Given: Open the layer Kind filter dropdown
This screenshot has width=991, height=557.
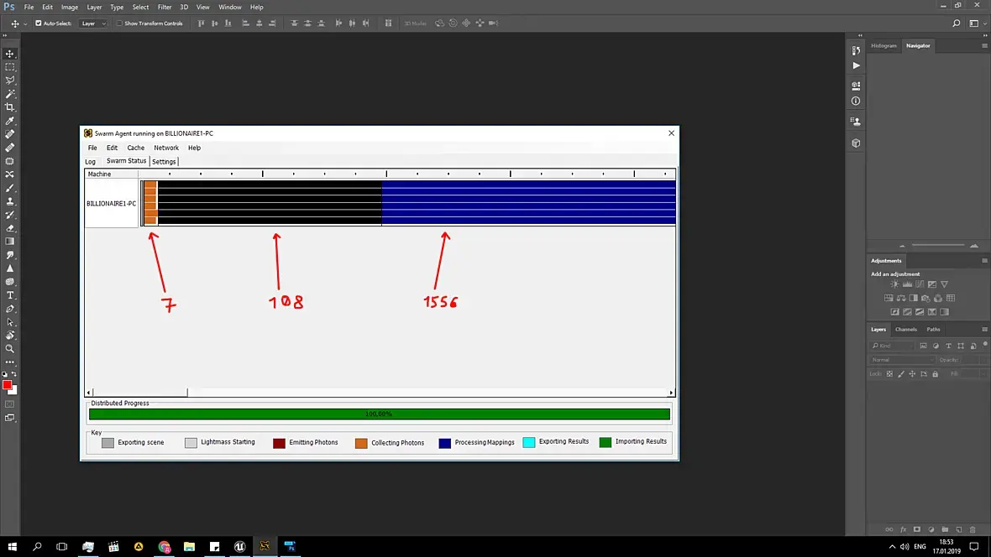Looking at the screenshot, I should [x=893, y=346].
